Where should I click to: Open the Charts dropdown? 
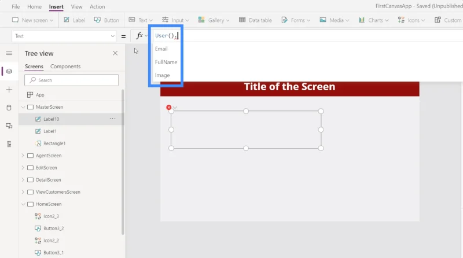coord(373,20)
